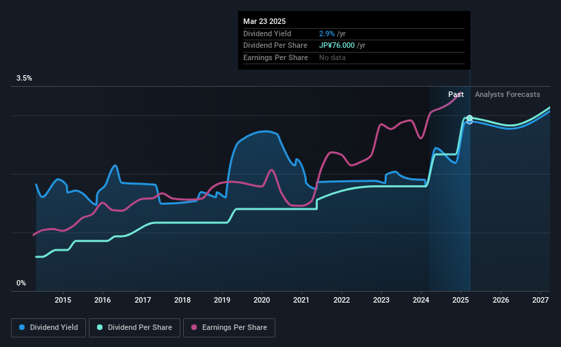Click the Mar 23 2025 tooltip date
The image size is (561, 347).
click(264, 21)
